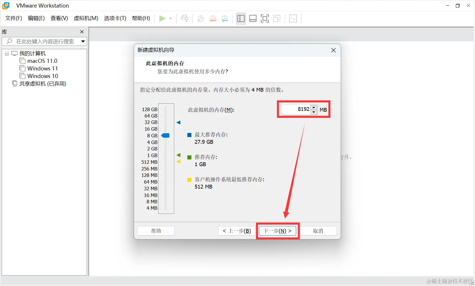475x286 pixels.
Task: Click the 1 GB recommended memory value
Action: click(200, 164)
